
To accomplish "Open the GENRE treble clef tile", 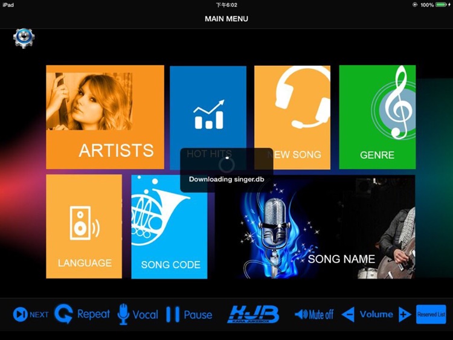I will click(x=377, y=117).
